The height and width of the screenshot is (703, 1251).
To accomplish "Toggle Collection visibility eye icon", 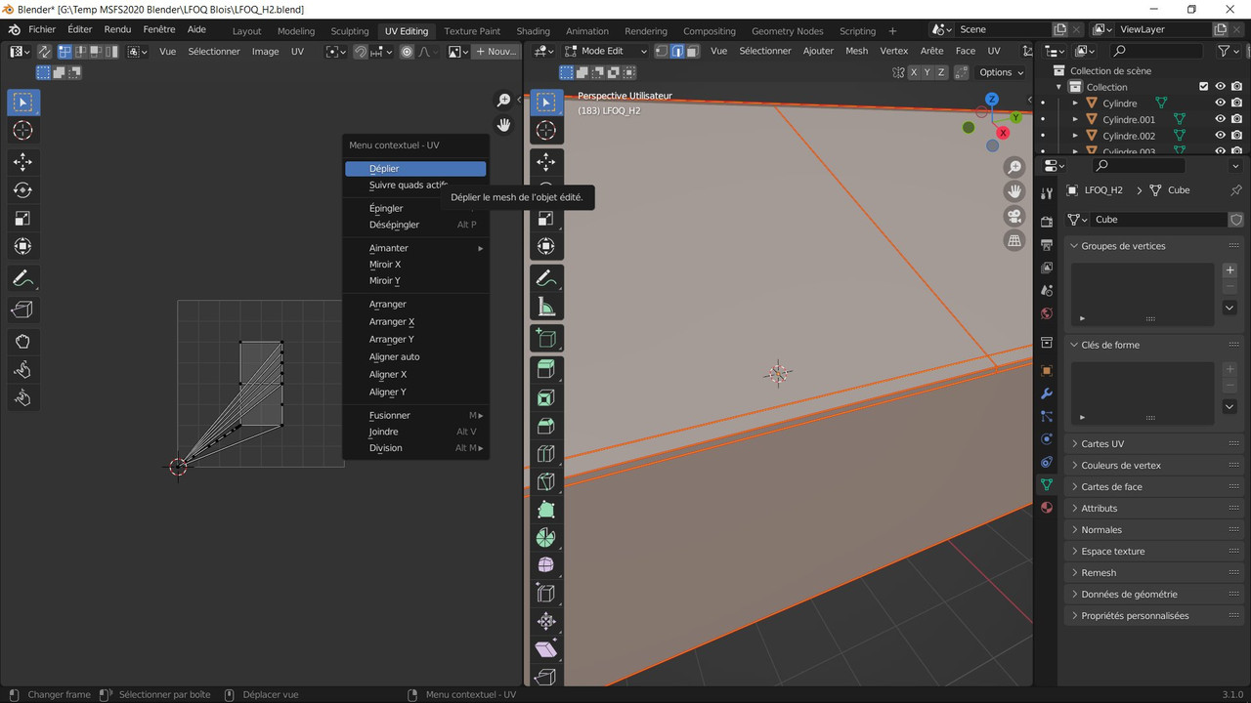I will [x=1220, y=87].
